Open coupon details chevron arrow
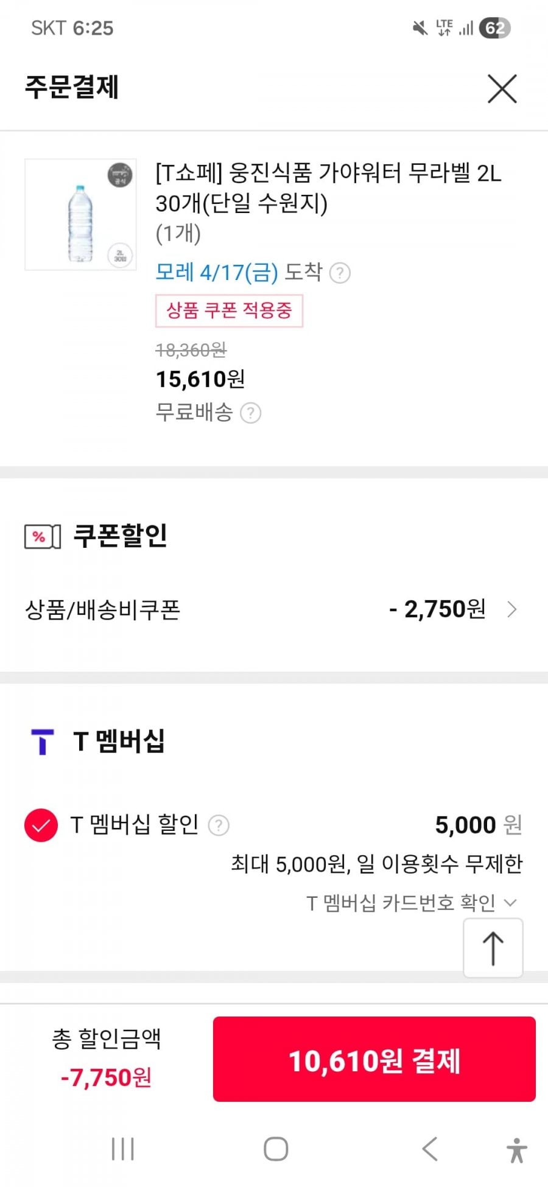This screenshot has width=548, height=1187. [x=512, y=609]
